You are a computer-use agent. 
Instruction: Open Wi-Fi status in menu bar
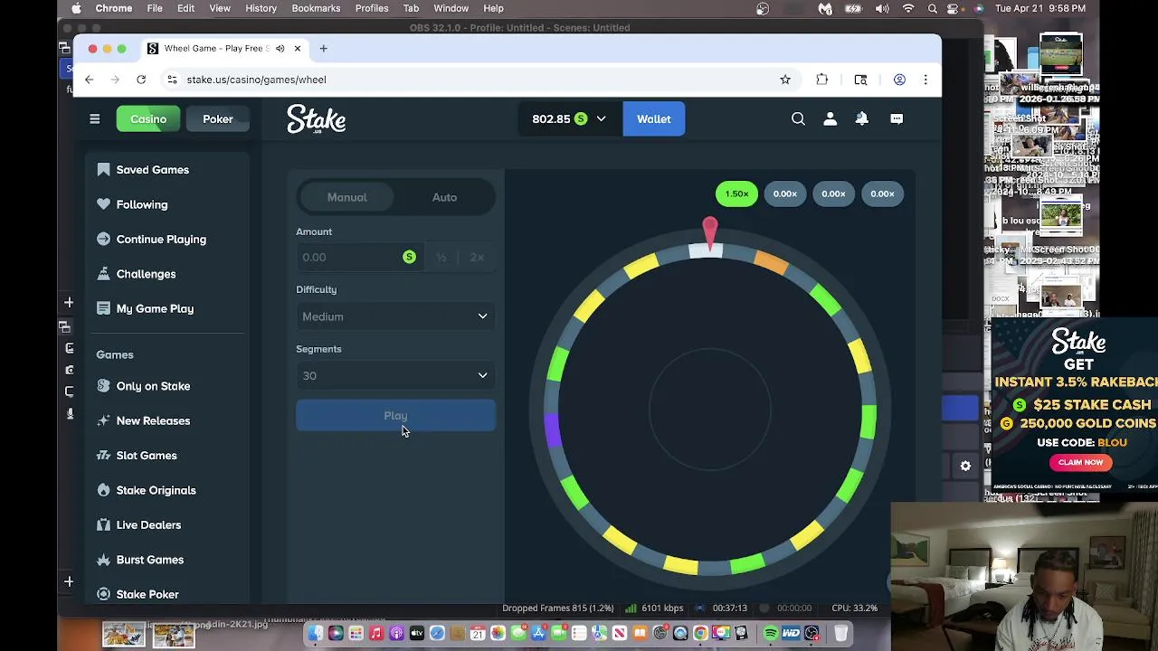pos(908,8)
